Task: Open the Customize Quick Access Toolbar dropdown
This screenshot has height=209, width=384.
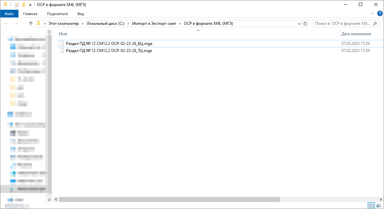Action: [30, 5]
